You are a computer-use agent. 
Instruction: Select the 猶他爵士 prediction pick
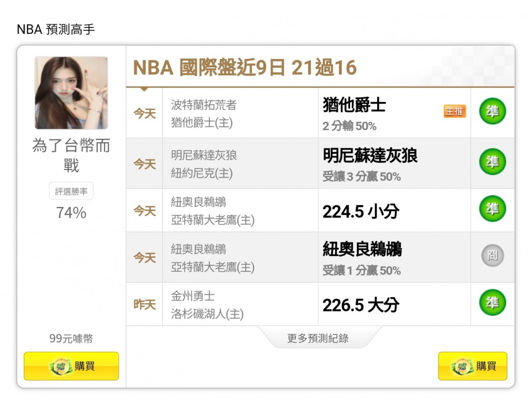pos(354,105)
